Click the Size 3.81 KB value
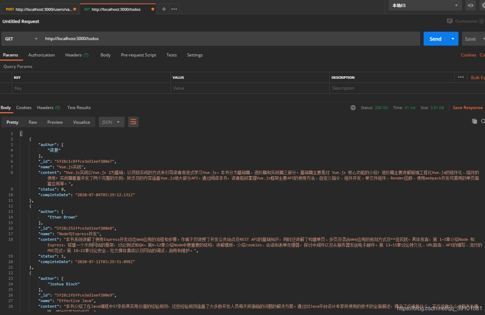485x315 pixels. (x=437, y=108)
